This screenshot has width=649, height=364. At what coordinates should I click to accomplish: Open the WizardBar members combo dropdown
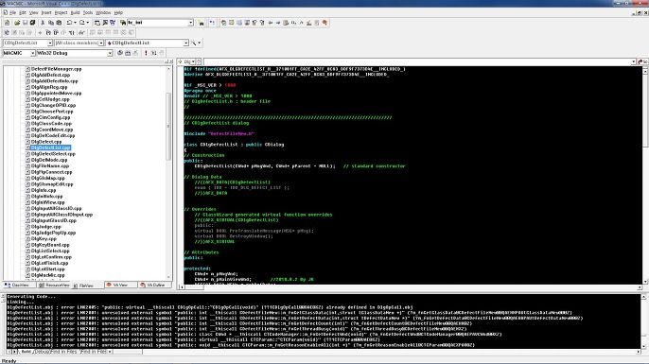185,43
